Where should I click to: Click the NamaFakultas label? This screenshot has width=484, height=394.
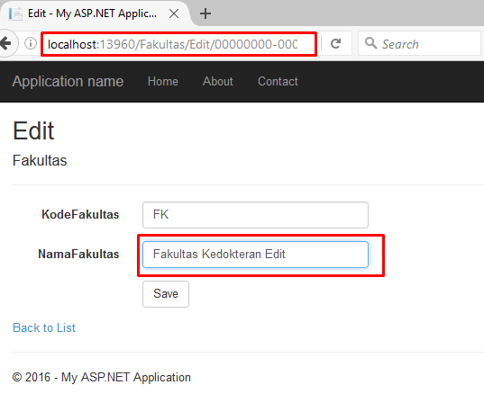(x=78, y=255)
